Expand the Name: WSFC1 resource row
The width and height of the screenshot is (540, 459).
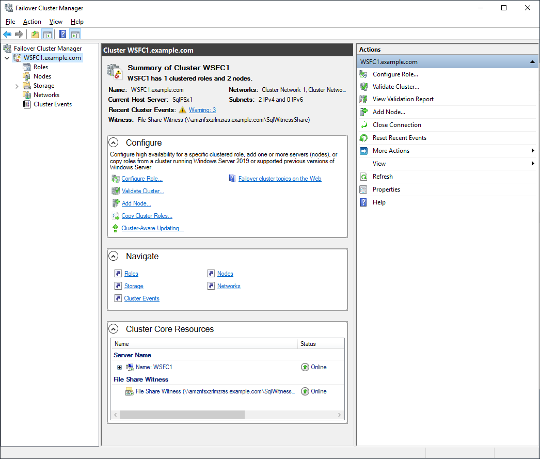tap(119, 368)
